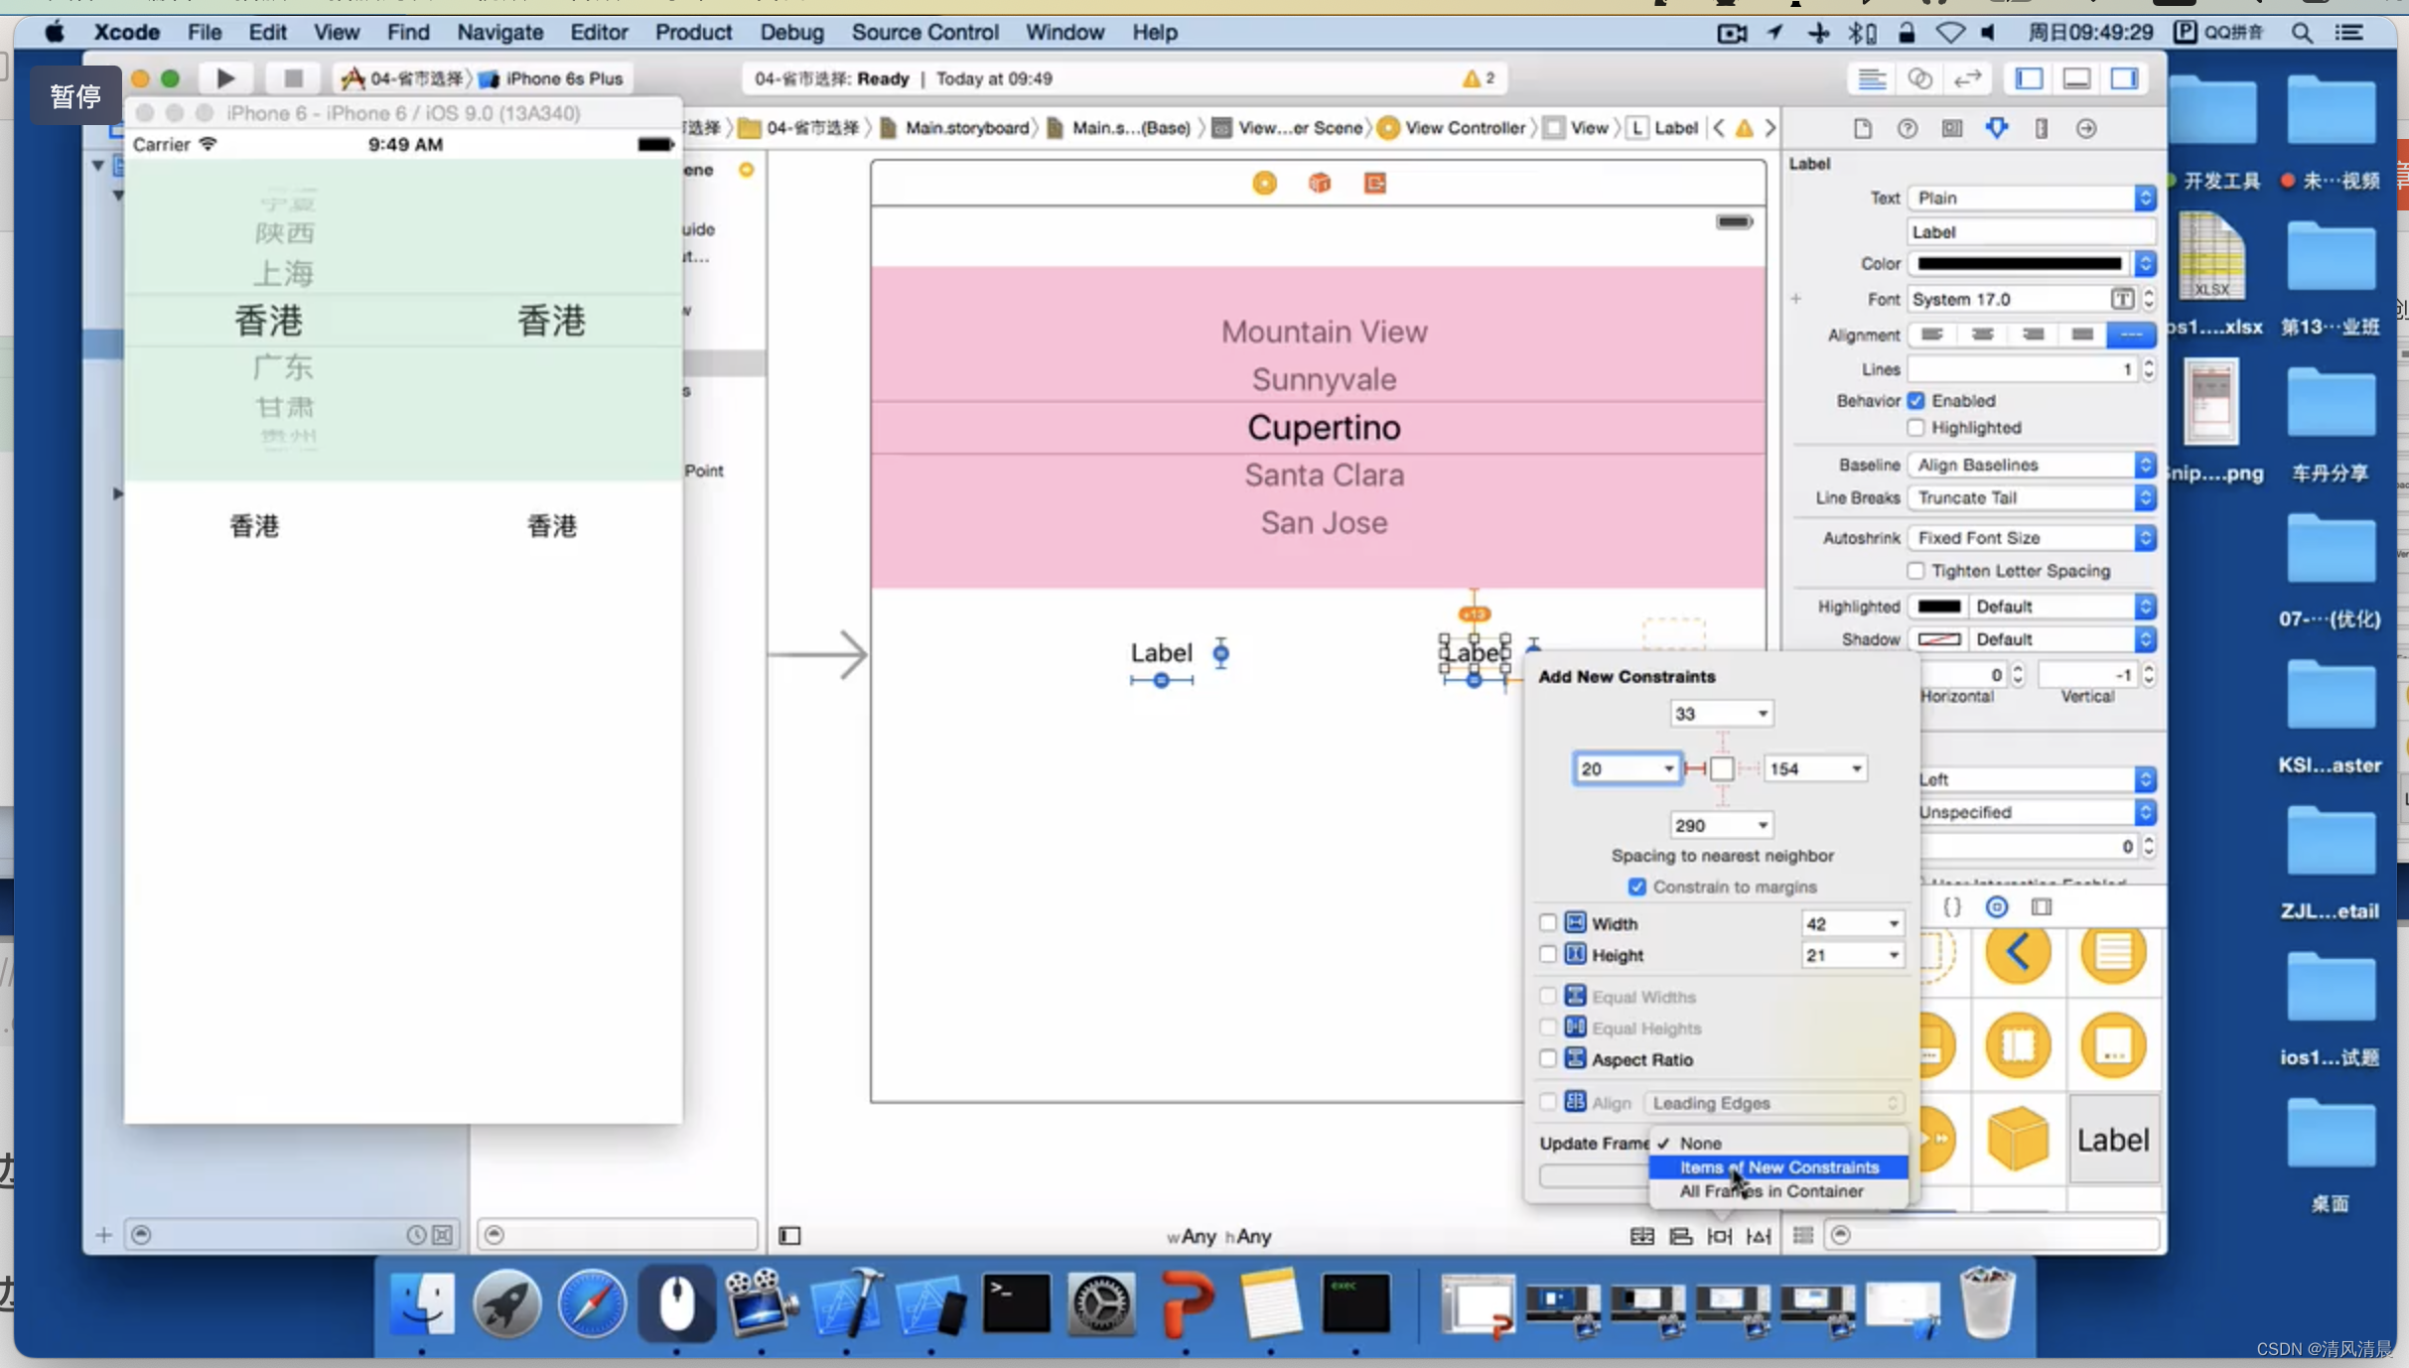Toggle the Navigator pane
Viewport: 2409px width, 1368px height.
(x=2029, y=78)
